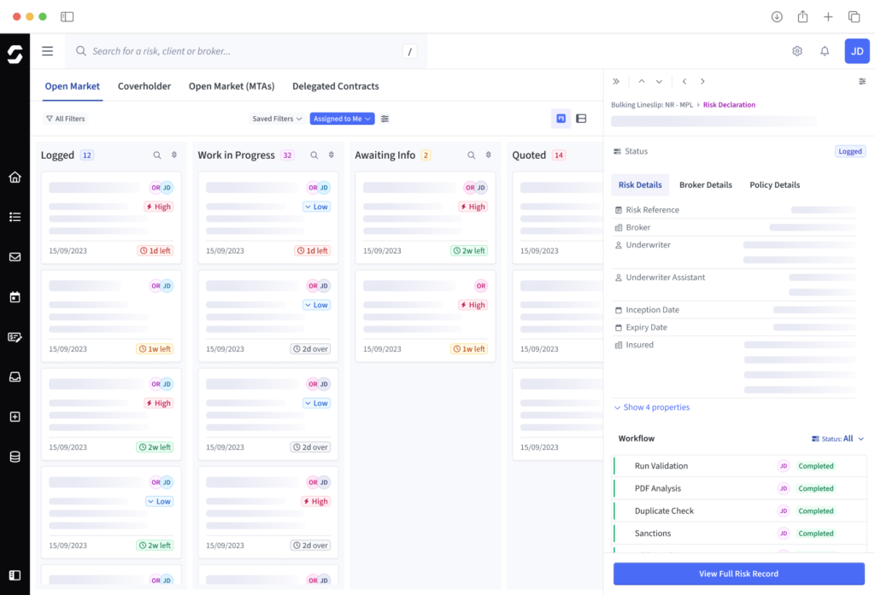875x595 pixels.
Task: Toggle the hamburger navigation menu
Action: click(48, 51)
